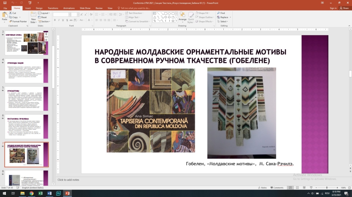Select the right arrow shape in gallery
Image resolution: width=352 pixels, height=197 pixels.
point(166,17)
